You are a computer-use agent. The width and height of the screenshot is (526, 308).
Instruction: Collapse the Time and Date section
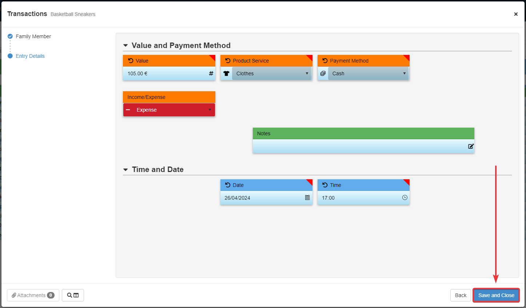pos(125,169)
